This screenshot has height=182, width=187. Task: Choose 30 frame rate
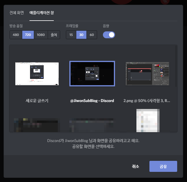pyautogui.click(x=81, y=35)
